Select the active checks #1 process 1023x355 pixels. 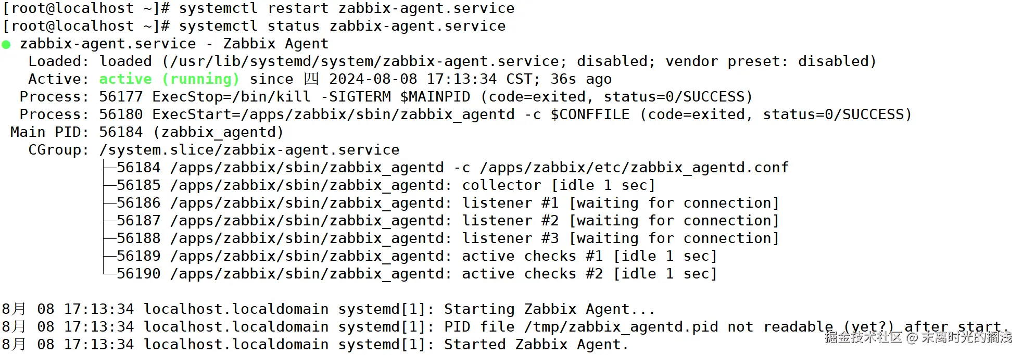pos(416,256)
